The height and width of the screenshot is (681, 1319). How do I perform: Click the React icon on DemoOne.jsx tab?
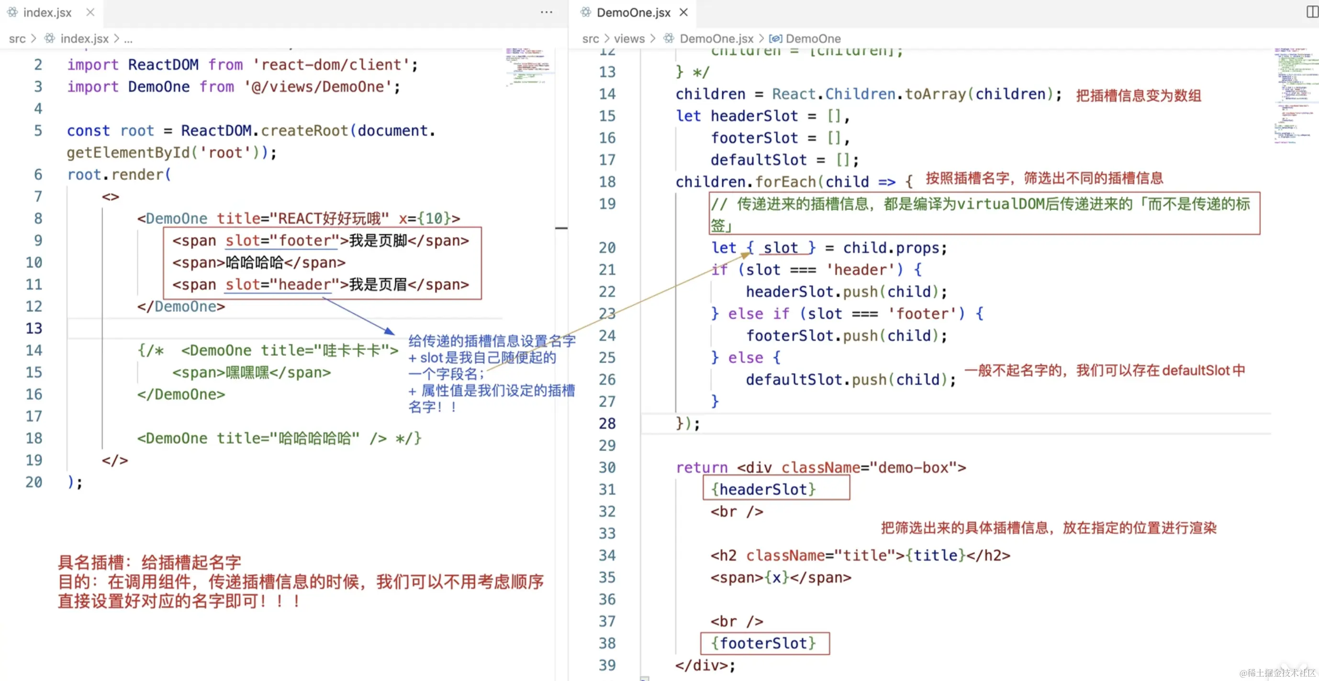[x=586, y=12]
